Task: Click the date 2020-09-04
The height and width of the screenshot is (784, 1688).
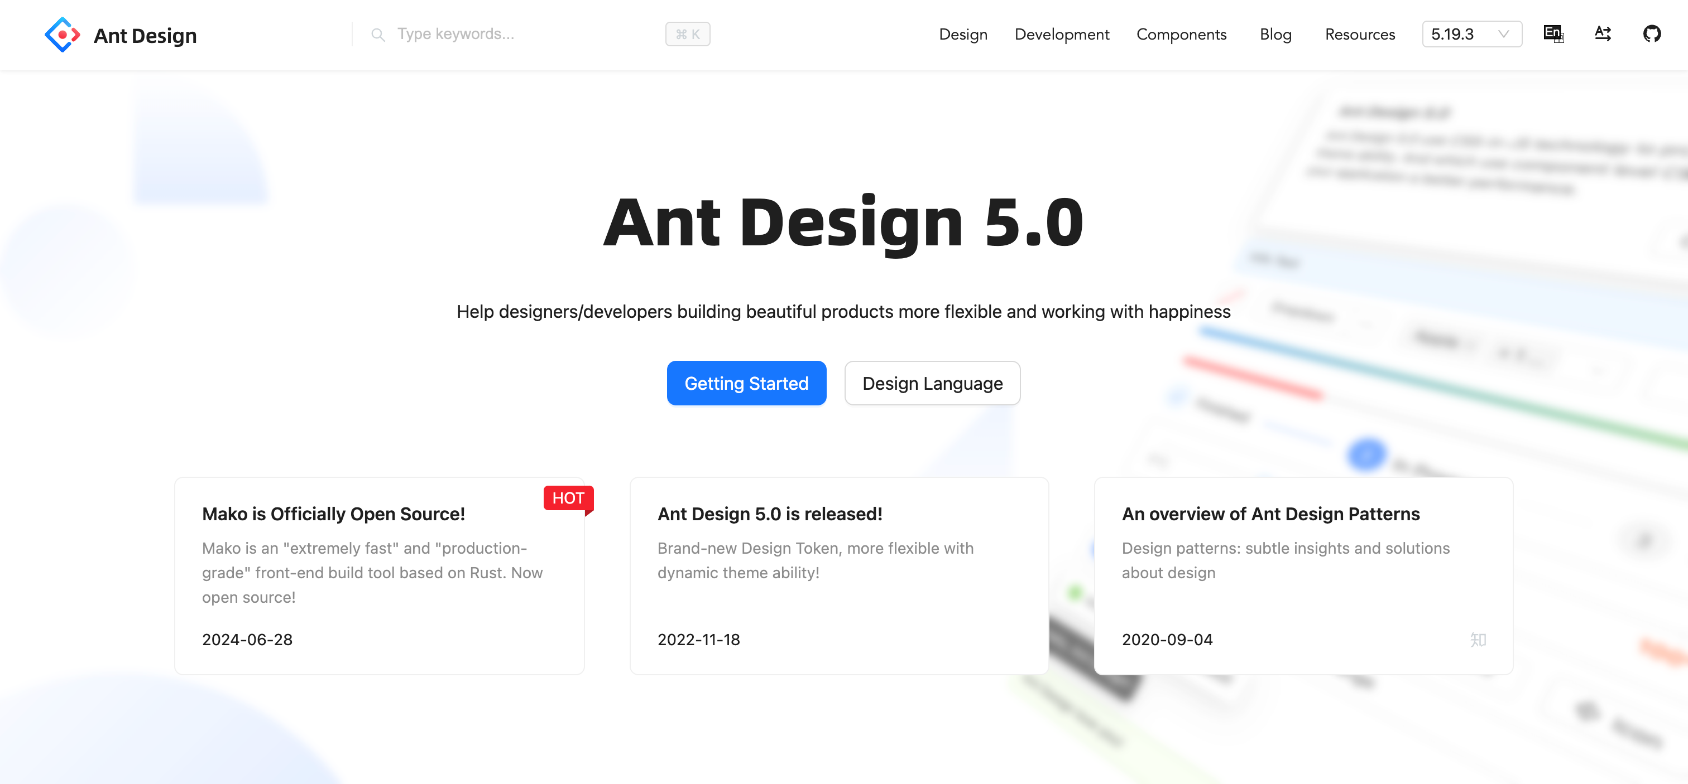Action: (x=1167, y=640)
